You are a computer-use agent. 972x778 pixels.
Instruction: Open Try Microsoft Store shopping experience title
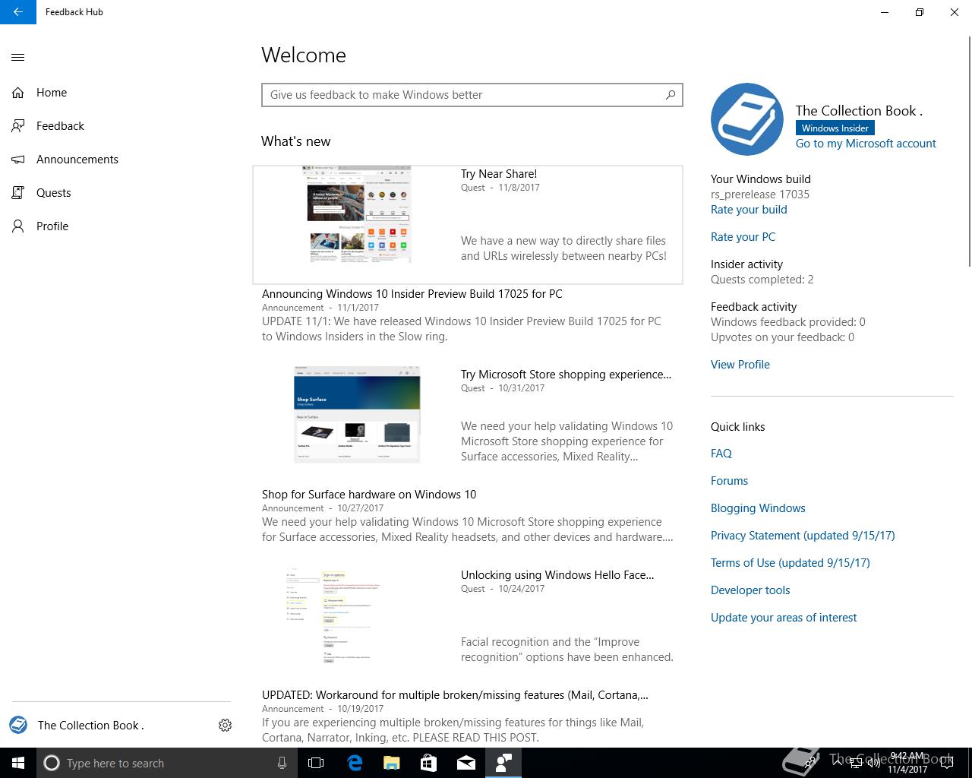click(566, 375)
